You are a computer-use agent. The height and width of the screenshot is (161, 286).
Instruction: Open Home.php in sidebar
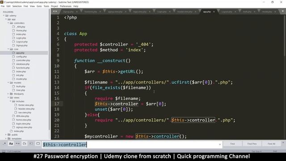21,30
